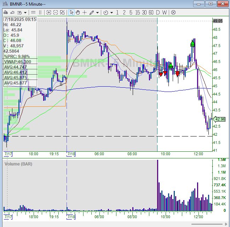
Task: Click the chart type icon in toolbar
Action: pos(6,12)
